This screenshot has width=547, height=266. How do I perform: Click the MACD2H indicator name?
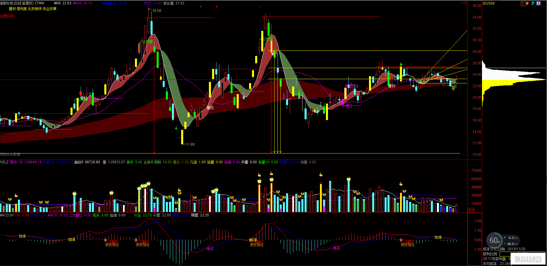[x=7, y=215]
